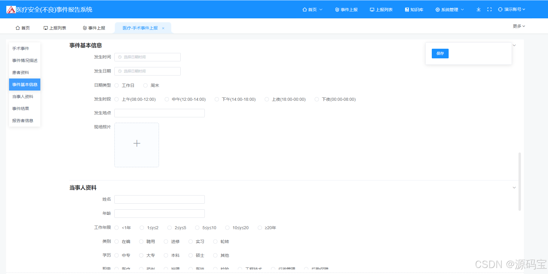Screen dimensions: 548x274
Task: Choose 聘用 category radio
Action: point(141,242)
